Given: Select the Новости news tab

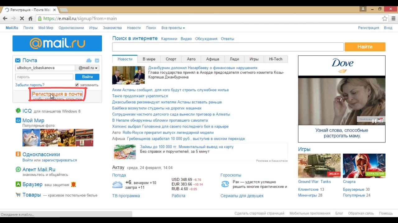Looking at the screenshot, I should (x=125, y=59).
